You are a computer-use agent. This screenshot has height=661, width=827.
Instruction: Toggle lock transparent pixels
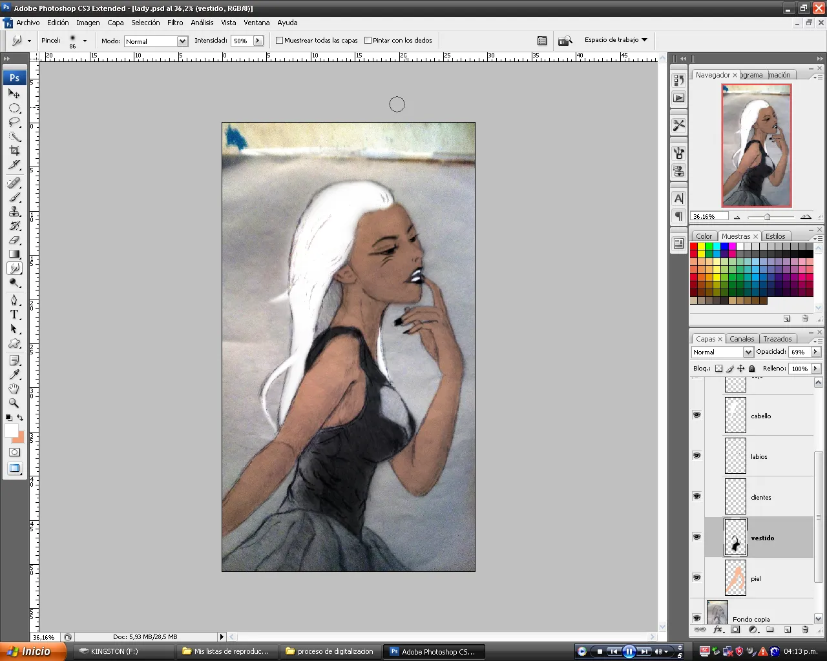coord(718,369)
